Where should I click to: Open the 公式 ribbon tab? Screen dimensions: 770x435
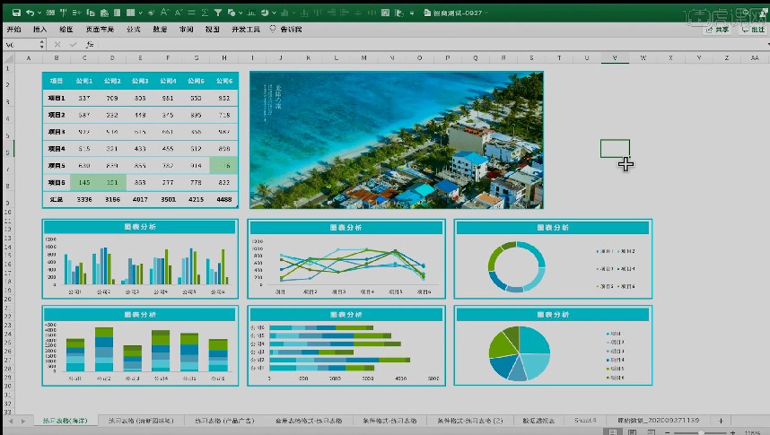(x=134, y=30)
